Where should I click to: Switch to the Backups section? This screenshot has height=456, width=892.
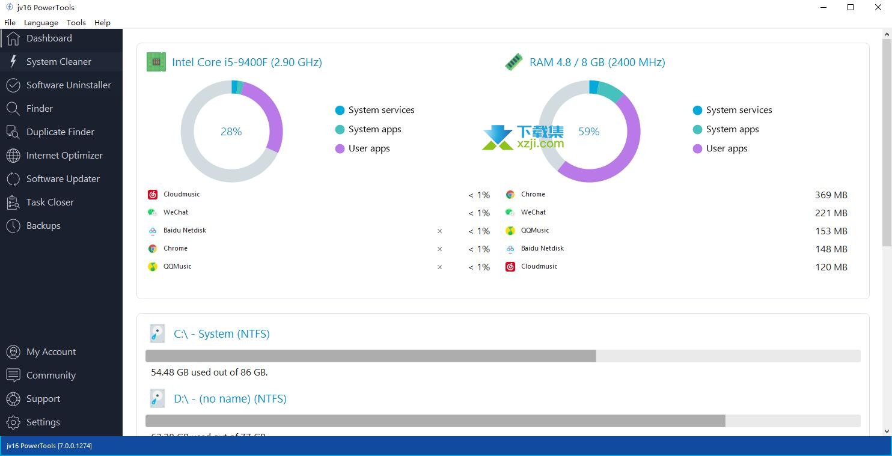(61, 226)
